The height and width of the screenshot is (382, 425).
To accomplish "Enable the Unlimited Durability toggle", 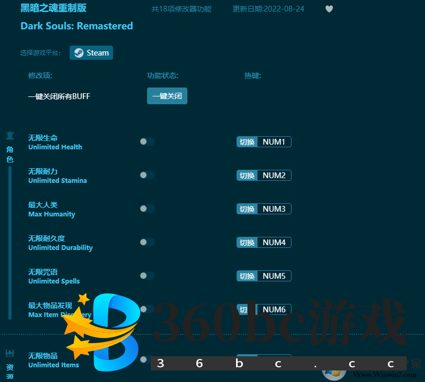I will coord(147,242).
